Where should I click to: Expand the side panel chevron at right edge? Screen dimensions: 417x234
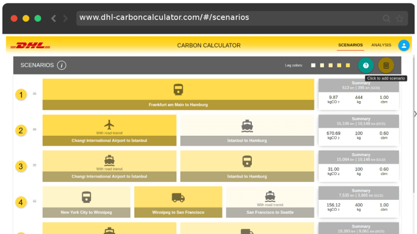[x=415, y=114]
